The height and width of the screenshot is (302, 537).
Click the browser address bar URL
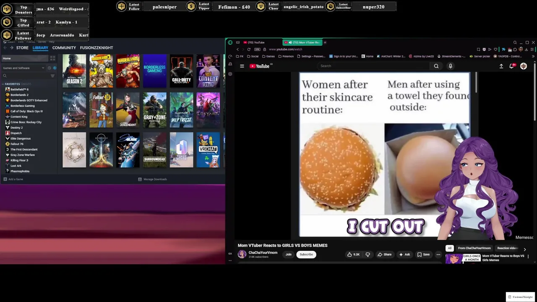pos(286,49)
